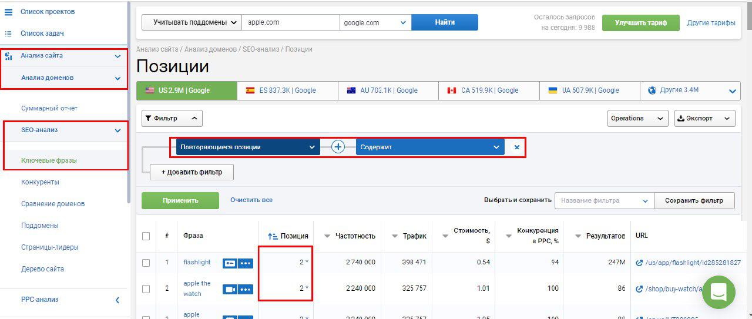The width and height of the screenshot is (752, 319).
Task: Remove the filter row with the X icon
Action: point(517,147)
